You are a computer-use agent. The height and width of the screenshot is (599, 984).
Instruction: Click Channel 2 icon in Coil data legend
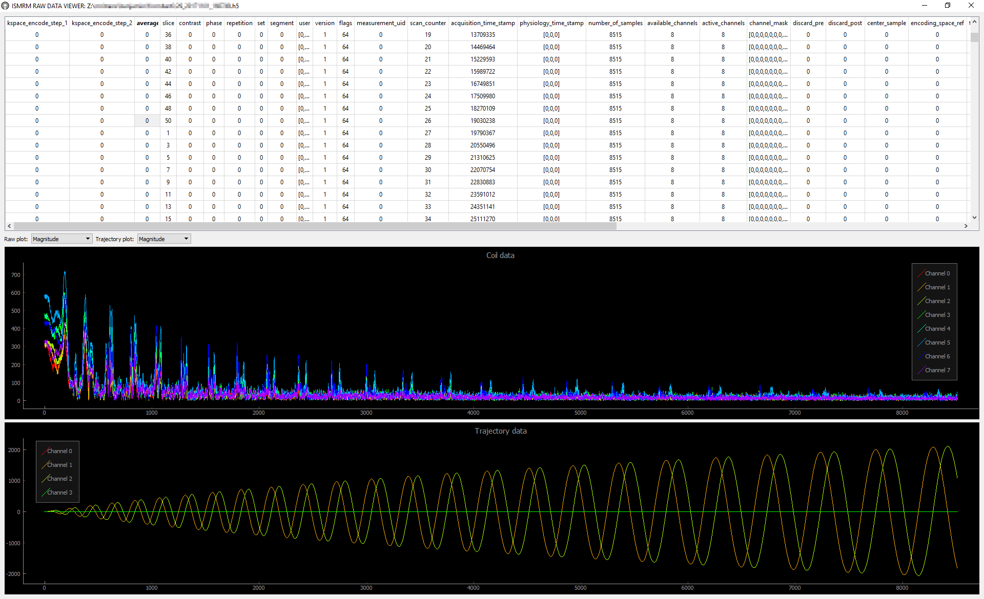coord(921,301)
